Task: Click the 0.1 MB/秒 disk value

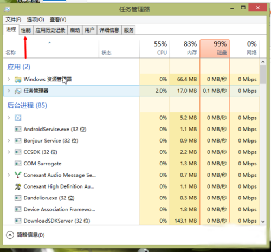Action: click(215, 91)
